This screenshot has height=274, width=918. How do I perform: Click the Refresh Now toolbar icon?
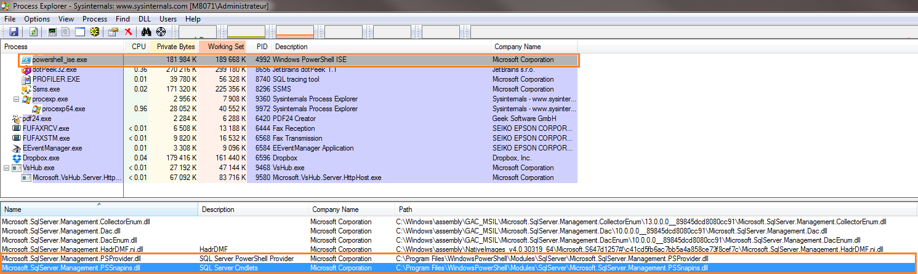pyautogui.click(x=33, y=31)
